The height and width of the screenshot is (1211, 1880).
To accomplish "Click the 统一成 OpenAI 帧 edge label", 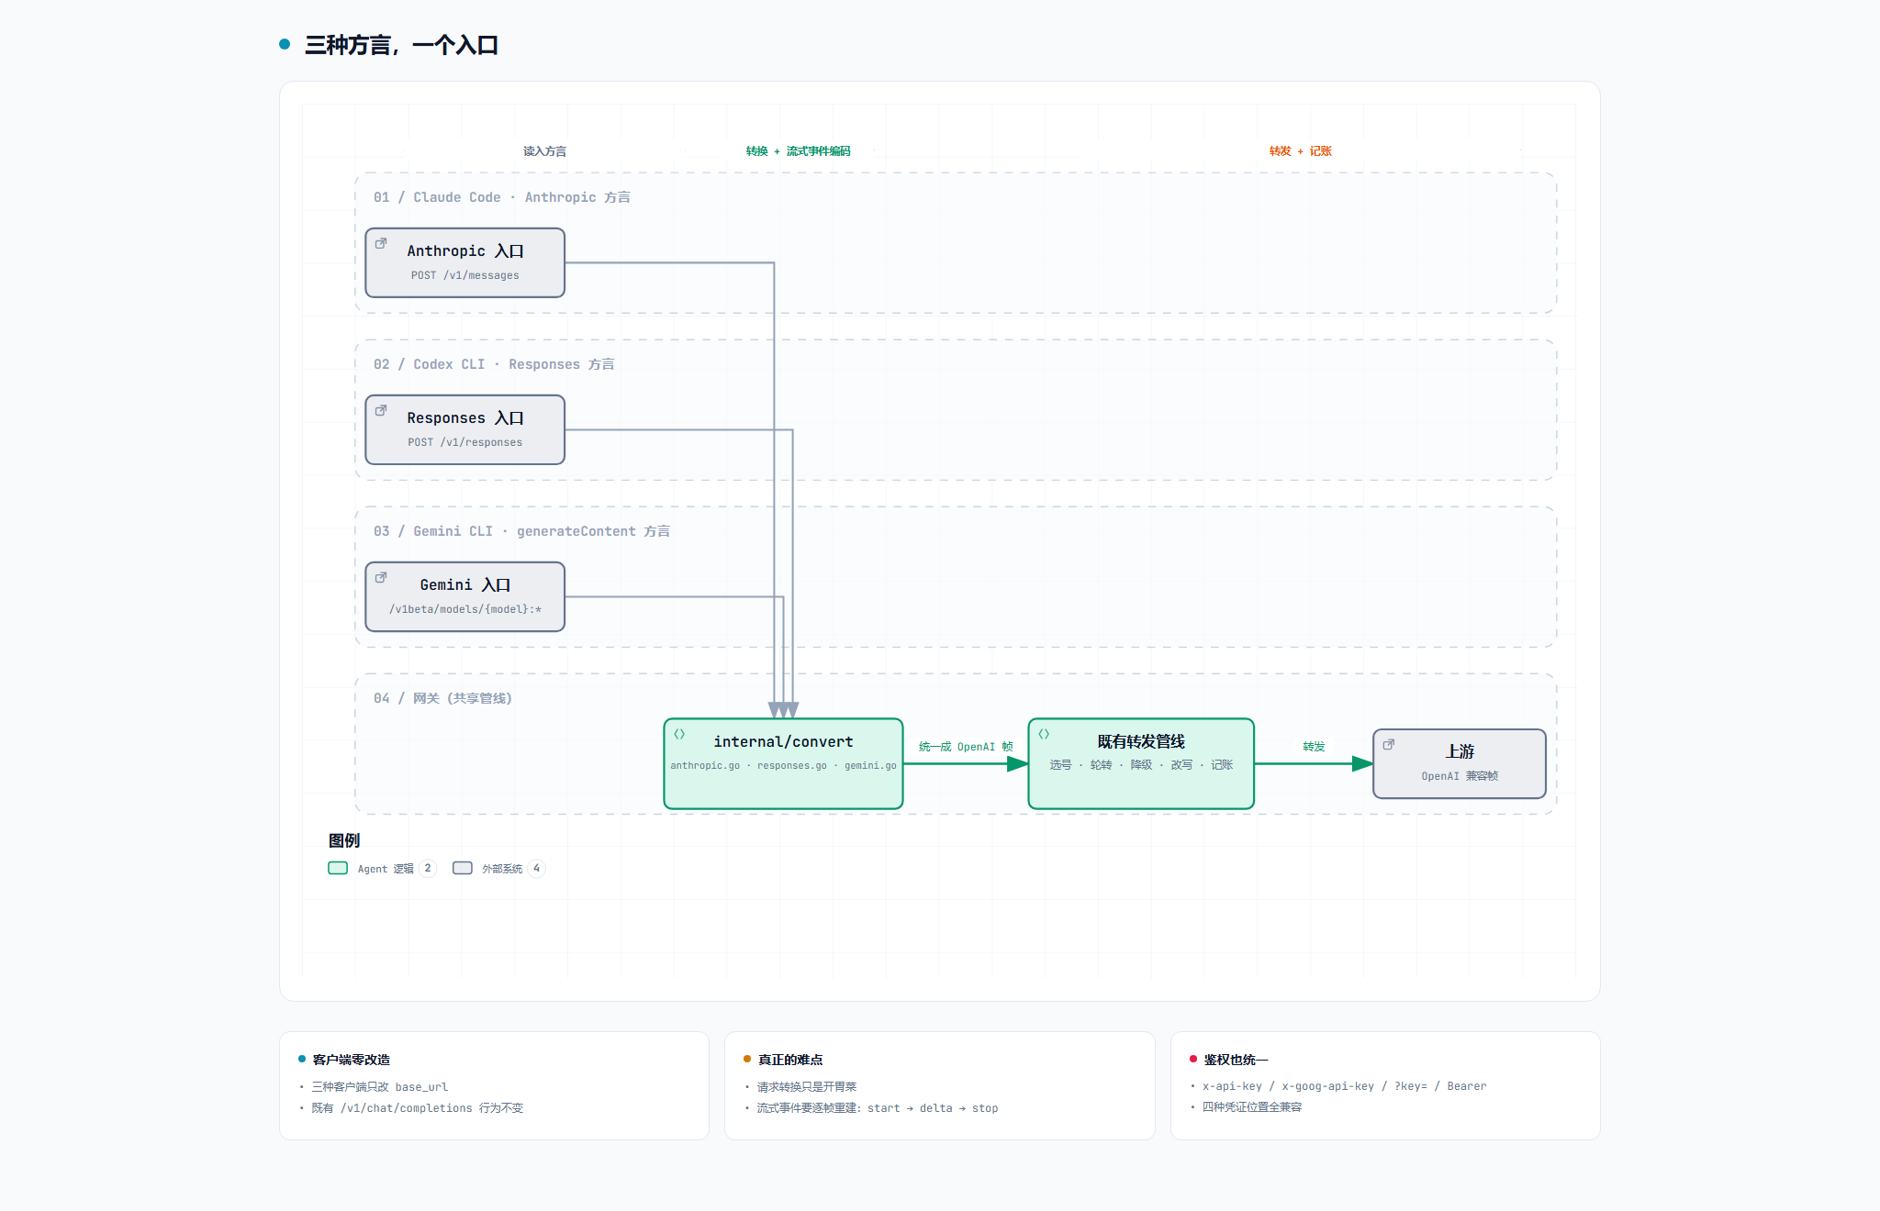I will click(x=966, y=747).
